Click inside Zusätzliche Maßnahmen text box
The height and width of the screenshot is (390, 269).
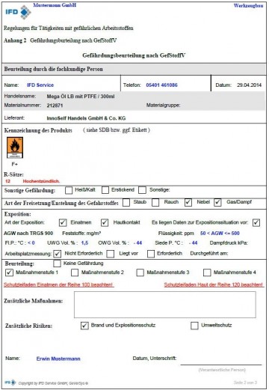(165, 305)
